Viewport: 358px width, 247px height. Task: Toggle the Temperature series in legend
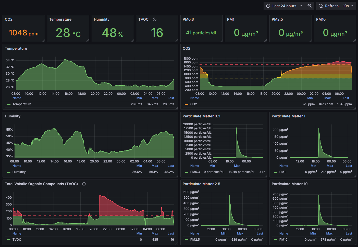click(x=22, y=104)
